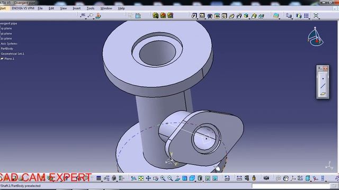Click the Rib tool icon
The width and height of the screenshot is (339, 190).
[231, 16]
